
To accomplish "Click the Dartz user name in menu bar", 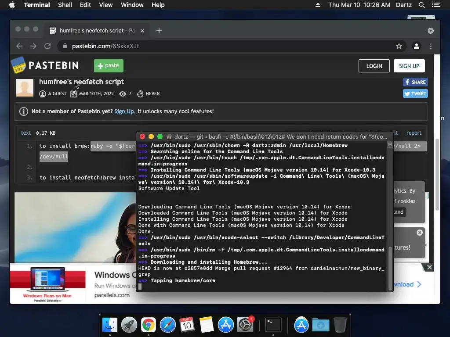I will [x=404, y=5].
